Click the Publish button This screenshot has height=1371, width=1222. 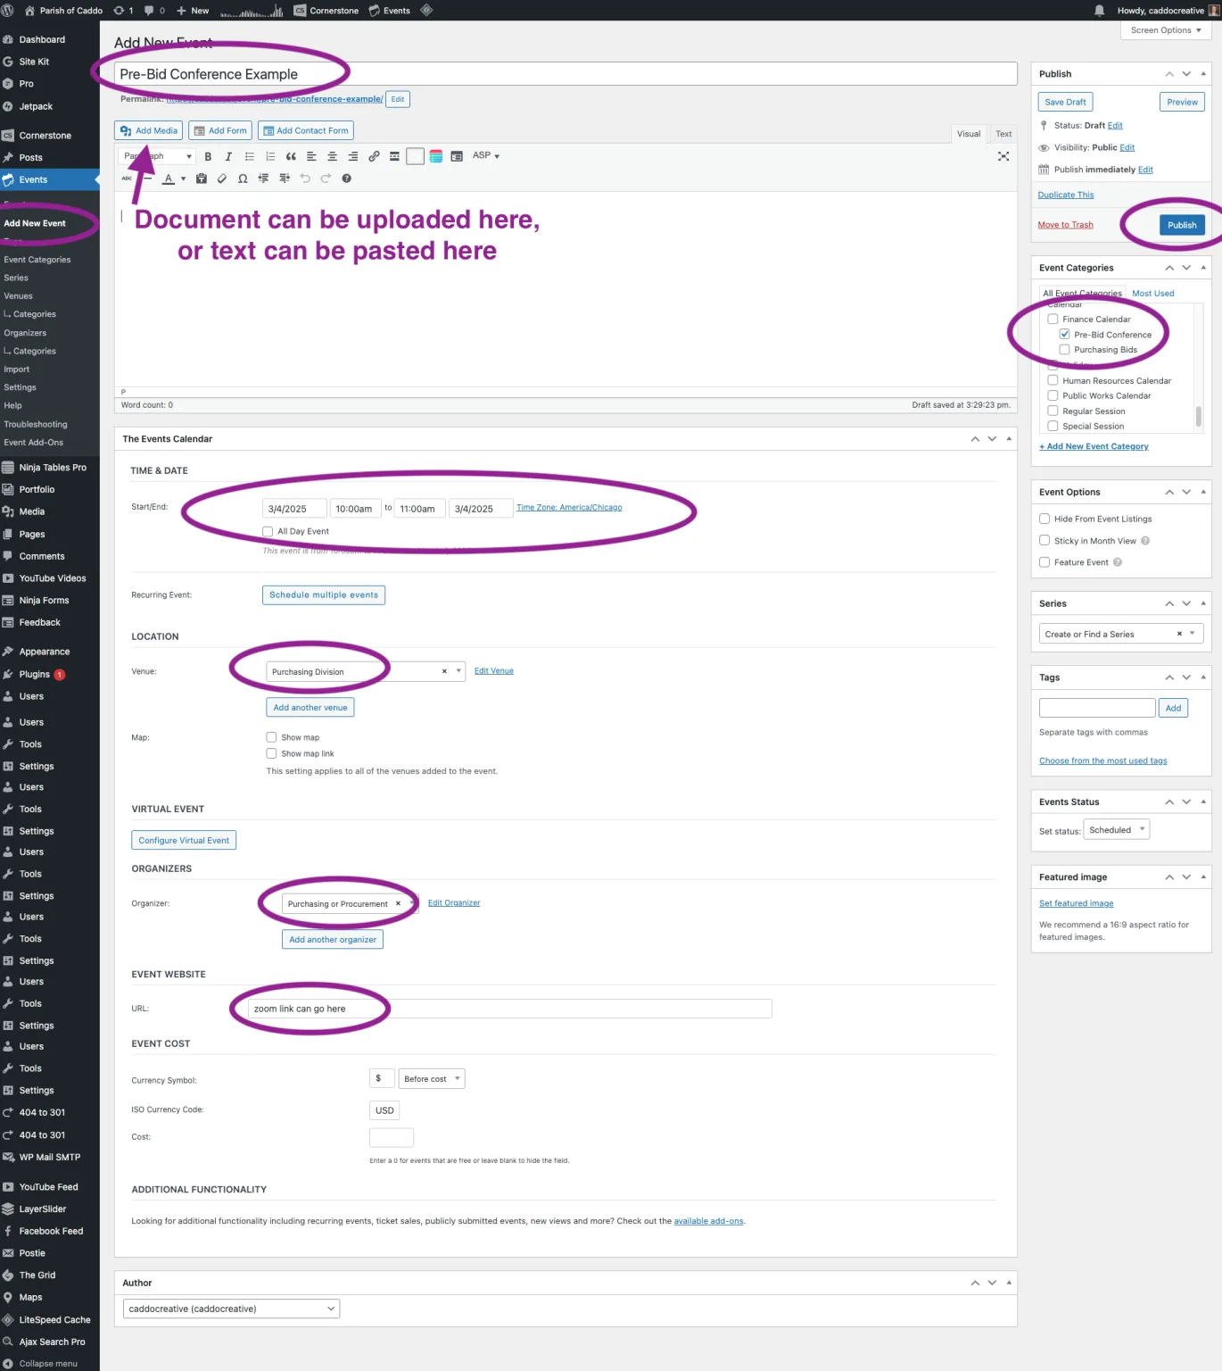pos(1182,225)
